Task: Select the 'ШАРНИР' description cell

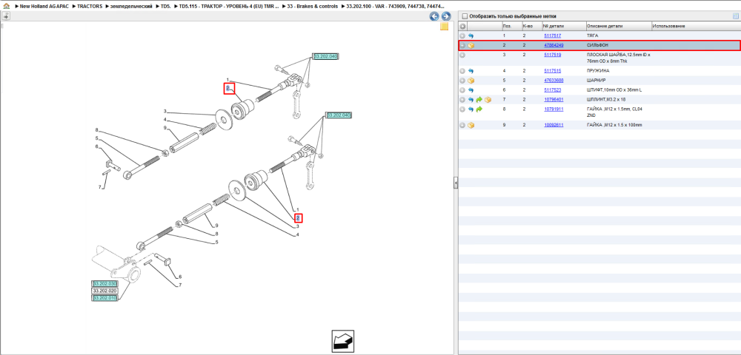Action: click(596, 81)
